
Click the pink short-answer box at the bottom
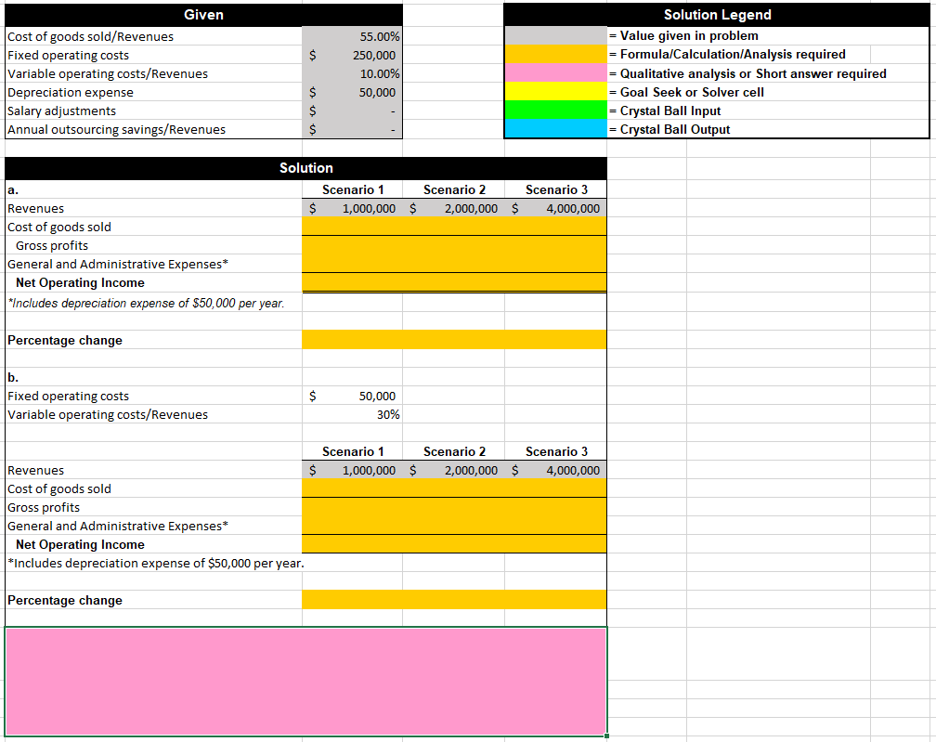click(306, 683)
